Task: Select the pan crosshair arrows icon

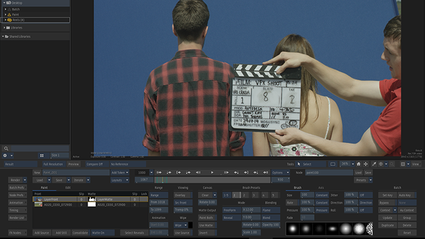Action: pos(366,164)
